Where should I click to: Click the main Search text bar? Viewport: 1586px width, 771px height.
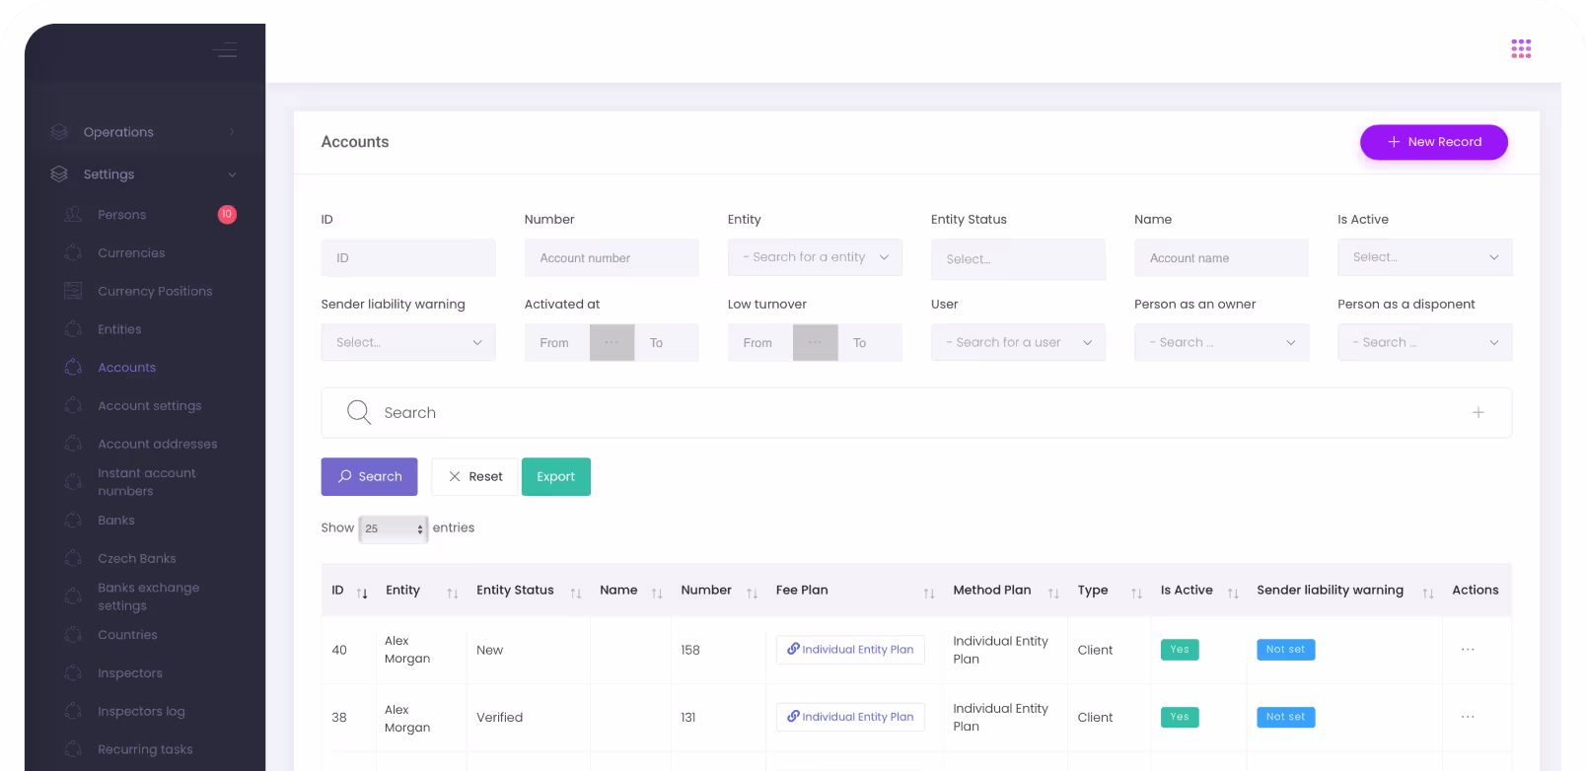click(x=916, y=412)
